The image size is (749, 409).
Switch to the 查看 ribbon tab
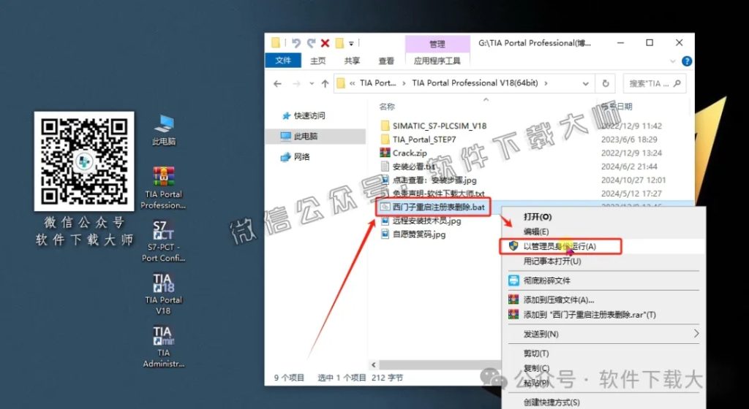(x=386, y=61)
